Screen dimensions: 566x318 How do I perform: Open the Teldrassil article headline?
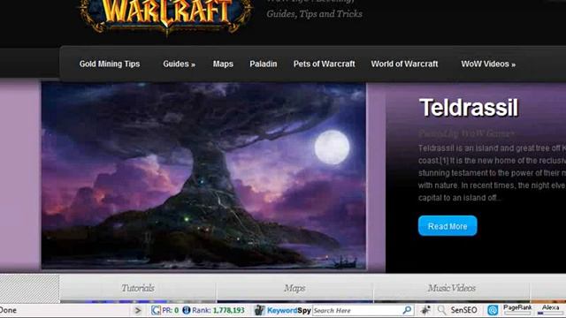tap(469, 108)
